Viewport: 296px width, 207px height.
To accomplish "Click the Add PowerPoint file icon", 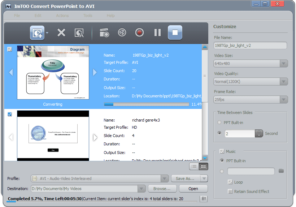I will coord(37,33).
